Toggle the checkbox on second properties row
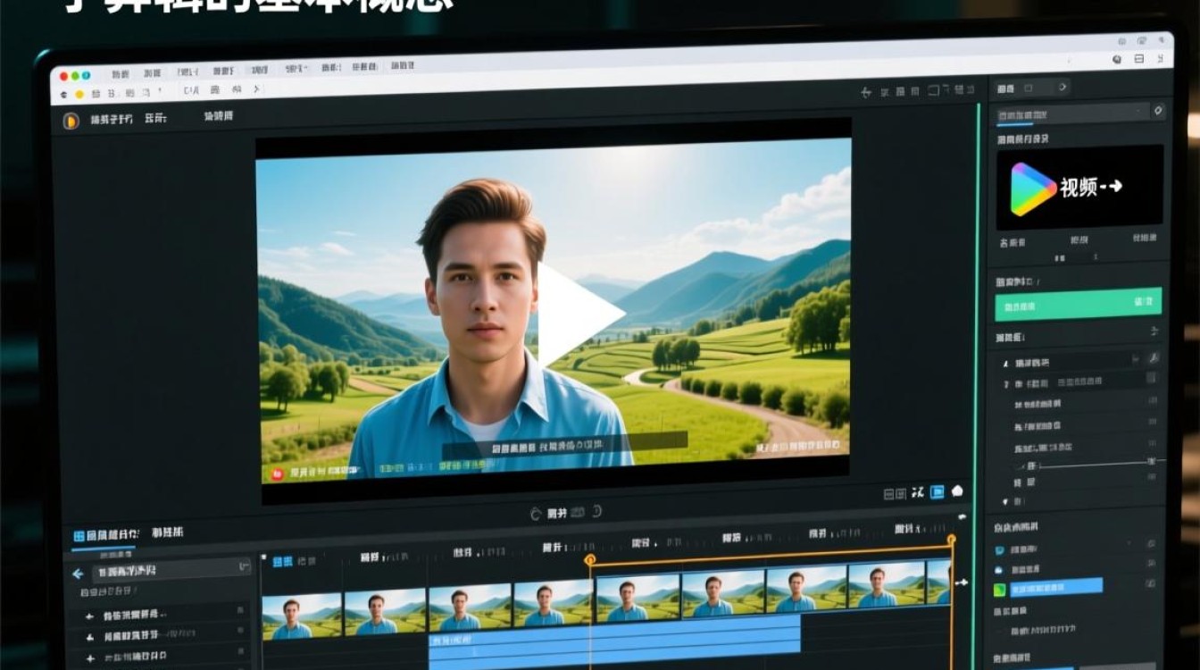This screenshot has width=1200, height=670. [1151, 380]
